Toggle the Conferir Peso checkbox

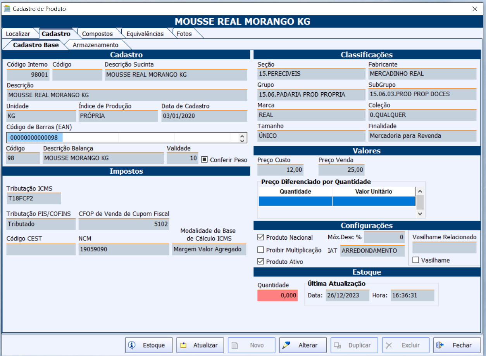[204, 159]
